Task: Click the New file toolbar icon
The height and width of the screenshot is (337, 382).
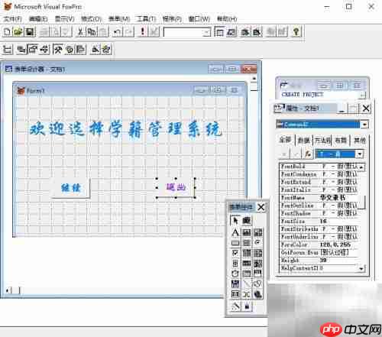Action: (7, 32)
